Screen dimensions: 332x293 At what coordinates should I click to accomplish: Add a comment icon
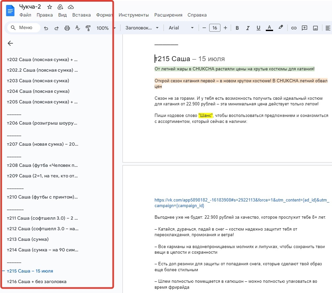305,28
